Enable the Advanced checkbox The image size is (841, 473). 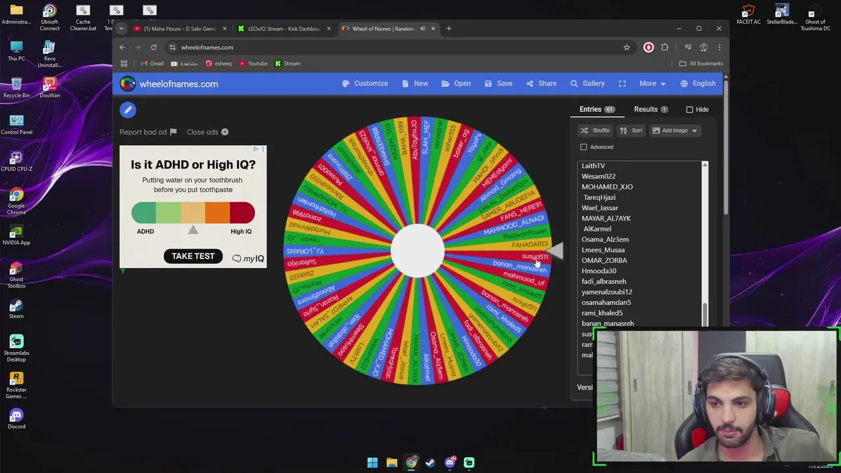(x=583, y=147)
